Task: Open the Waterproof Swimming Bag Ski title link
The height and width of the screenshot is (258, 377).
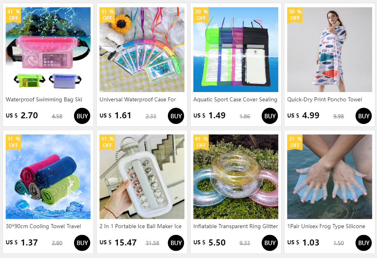Action: pos(44,100)
